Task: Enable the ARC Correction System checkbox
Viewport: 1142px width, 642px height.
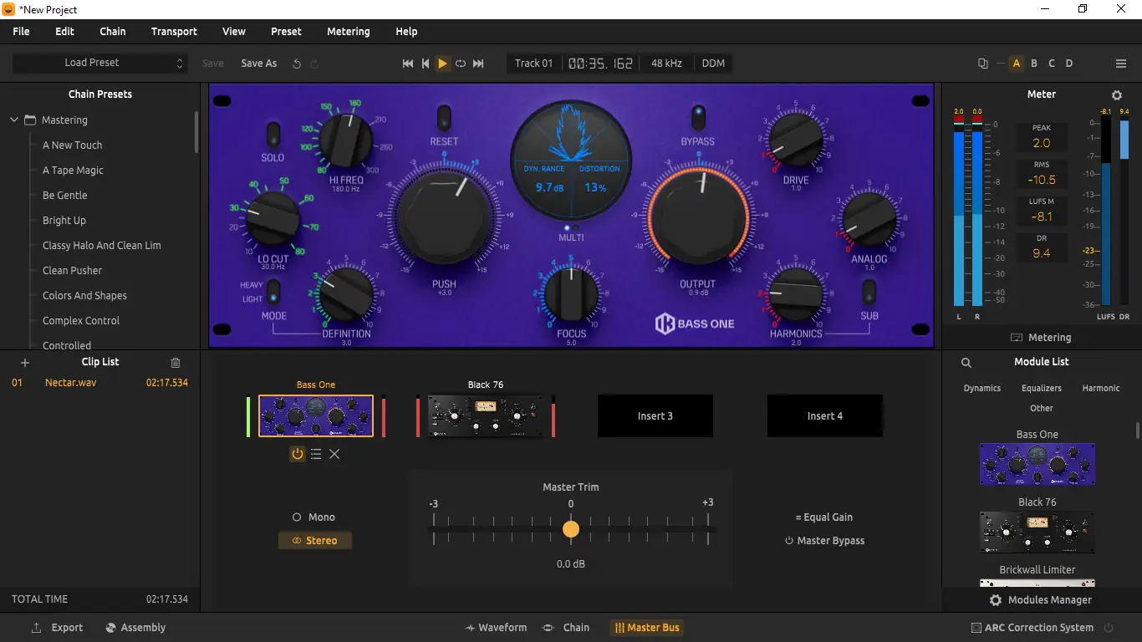Action: (976, 628)
